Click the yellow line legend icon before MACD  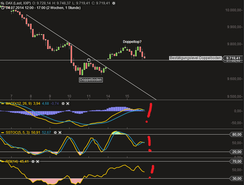(2, 104)
